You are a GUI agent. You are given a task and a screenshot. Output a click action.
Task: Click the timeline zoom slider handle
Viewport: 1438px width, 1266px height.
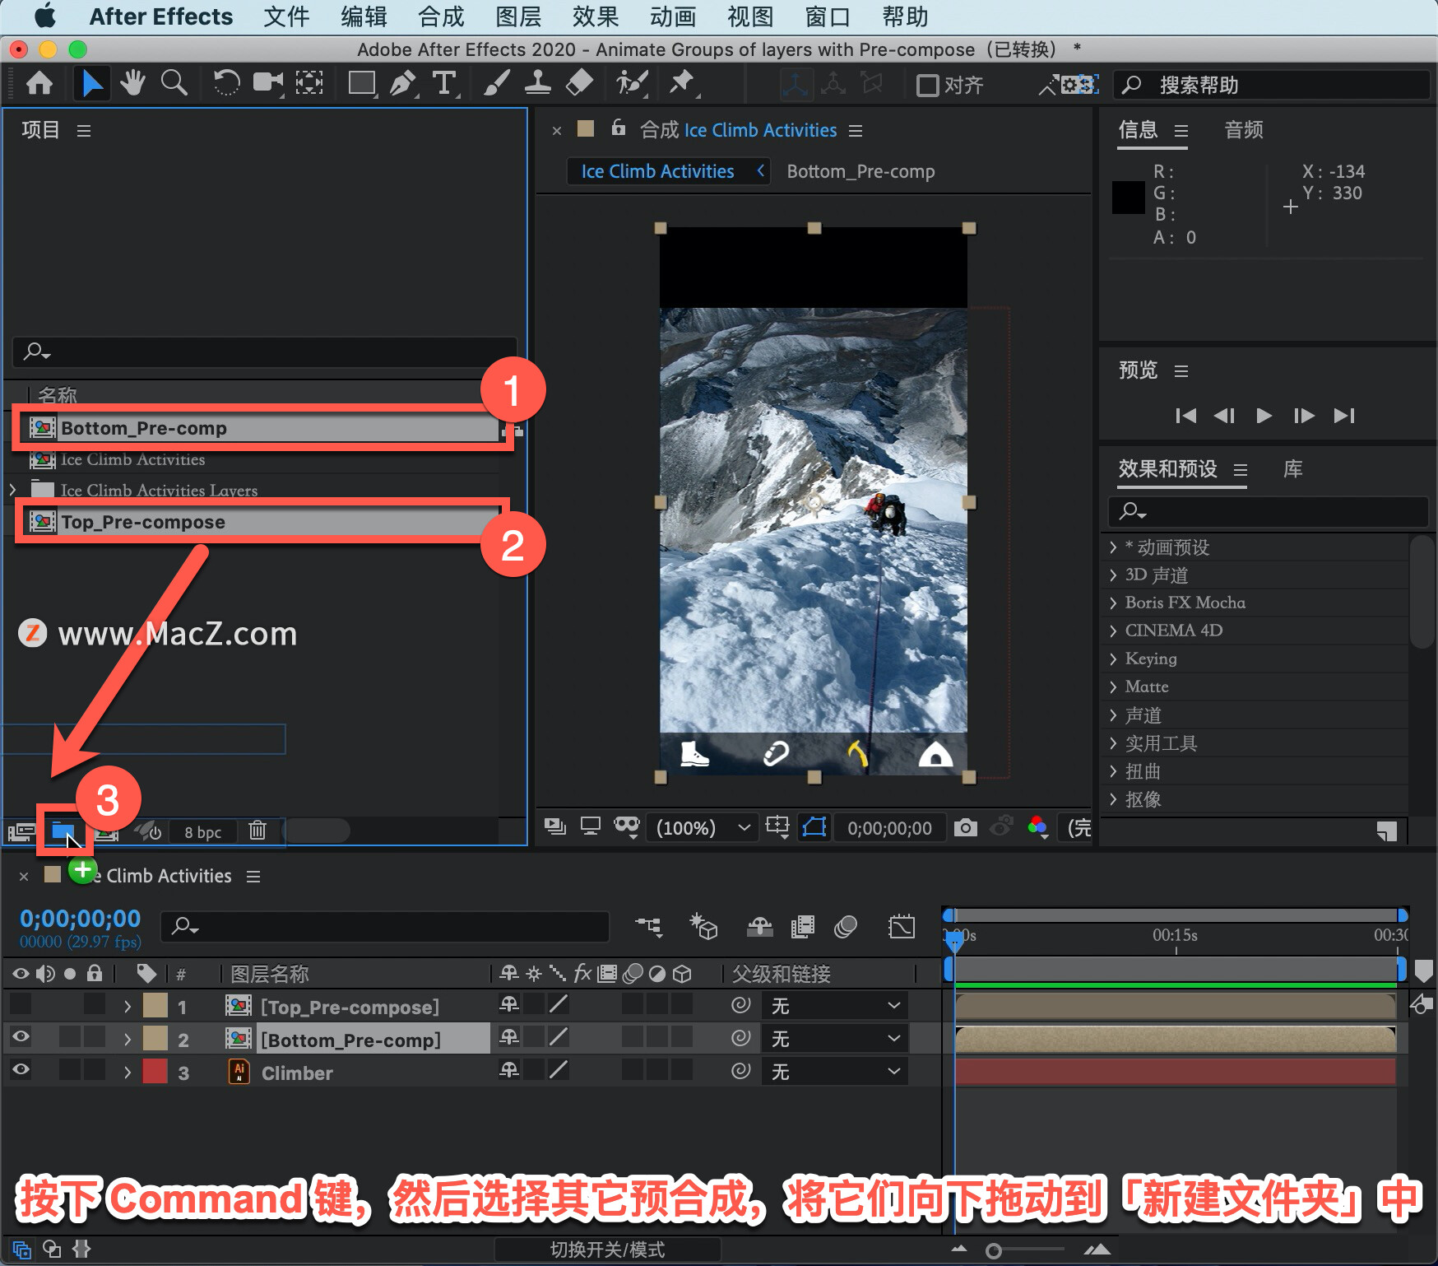click(x=994, y=1251)
